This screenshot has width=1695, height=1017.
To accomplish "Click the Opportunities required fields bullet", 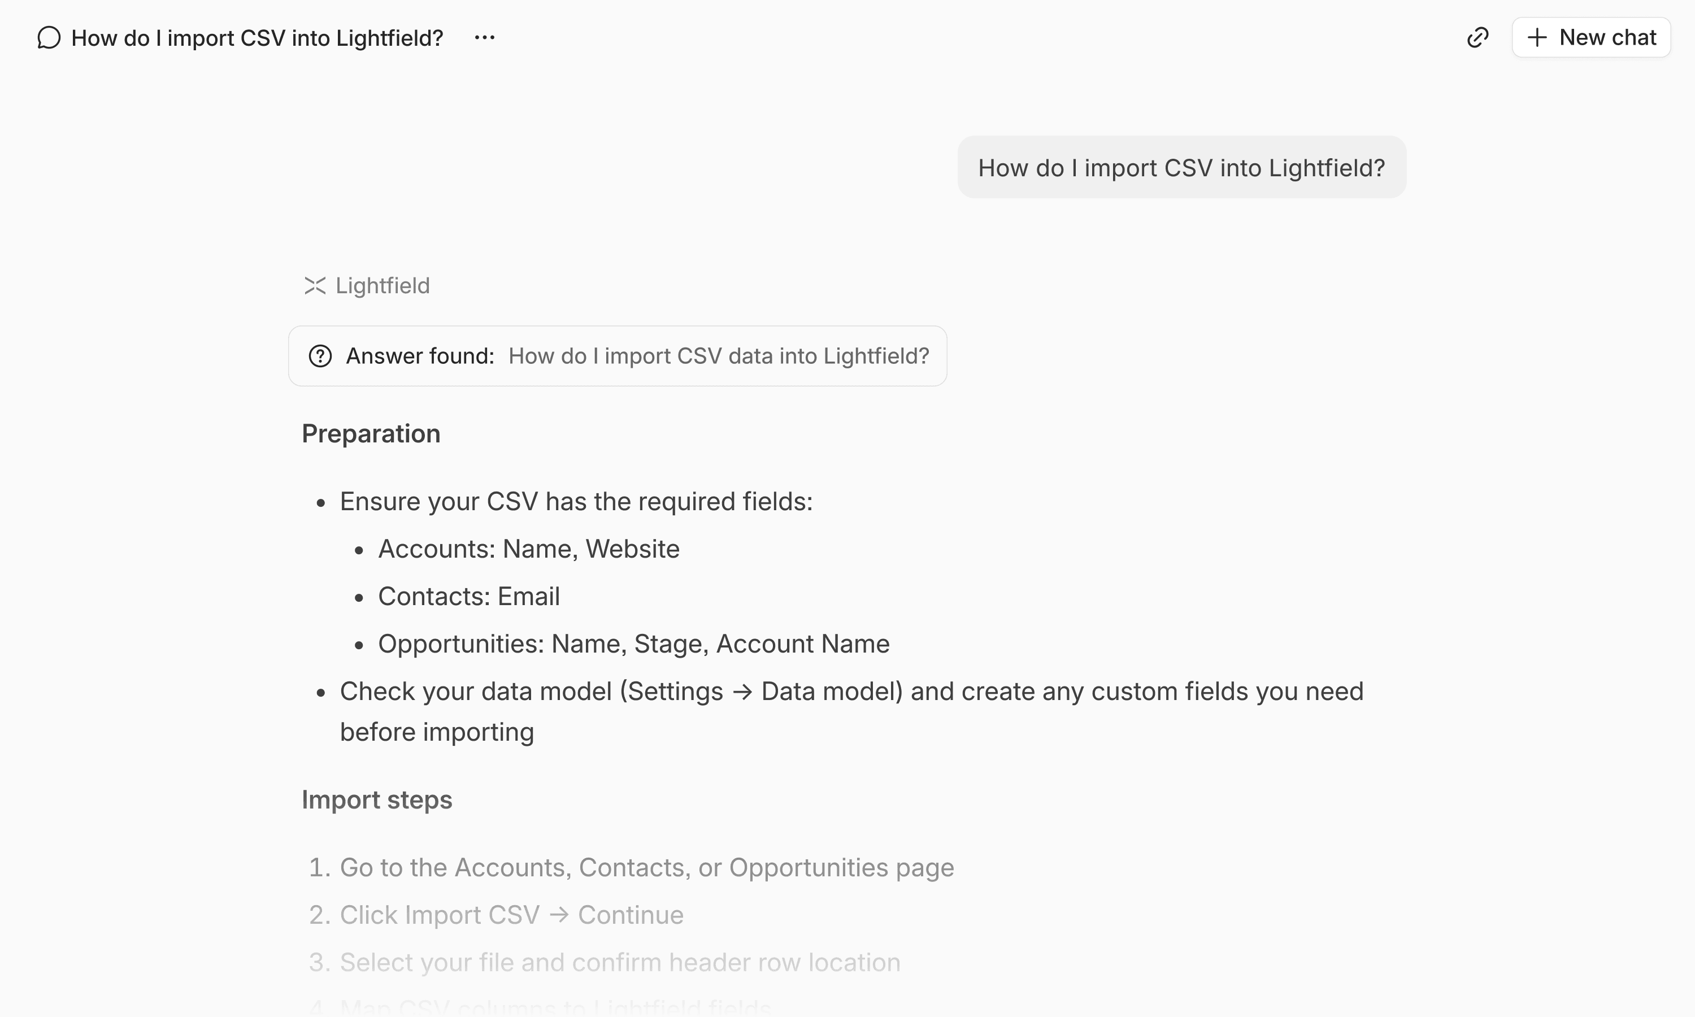I will (x=633, y=644).
